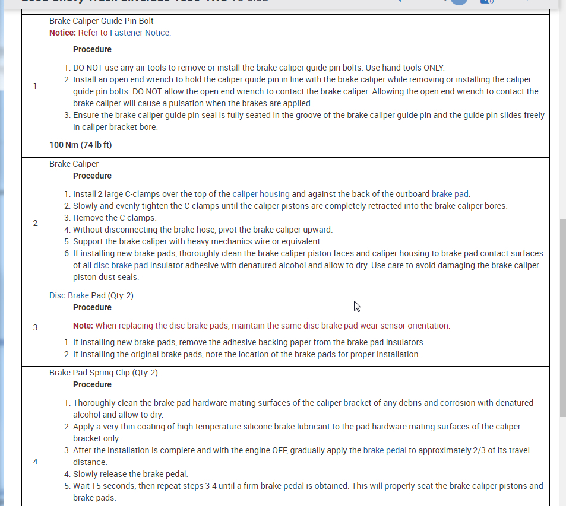The image size is (566, 506).
Task: Click the step 'Slowly release the brake pedal.'
Action: click(131, 474)
